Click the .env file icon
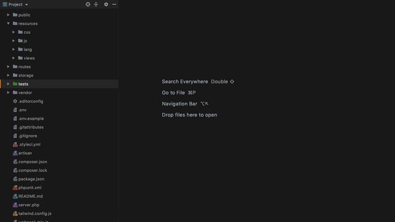 tap(15, 110)
